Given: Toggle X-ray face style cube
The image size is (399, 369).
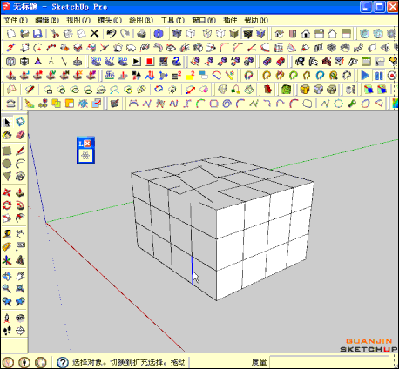Looking at the screenshot, I should pos(176,34).
